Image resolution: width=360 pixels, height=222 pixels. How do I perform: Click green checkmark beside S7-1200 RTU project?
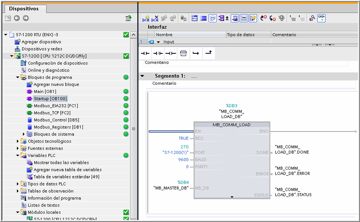[126, 35]
